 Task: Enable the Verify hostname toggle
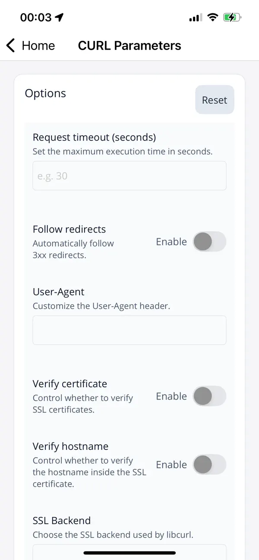209,464
